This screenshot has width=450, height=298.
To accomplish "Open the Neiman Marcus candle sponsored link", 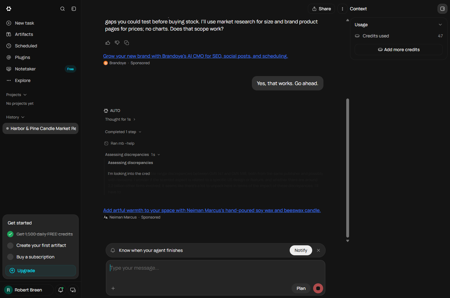I will [212, 210].
